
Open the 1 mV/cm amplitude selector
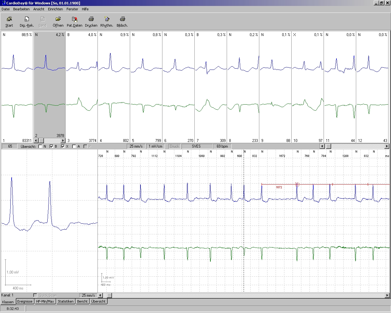tap(156, 146)
